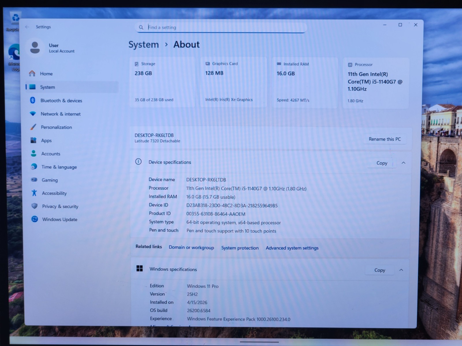Click the search magnifier icon

[x=141, y=27]
